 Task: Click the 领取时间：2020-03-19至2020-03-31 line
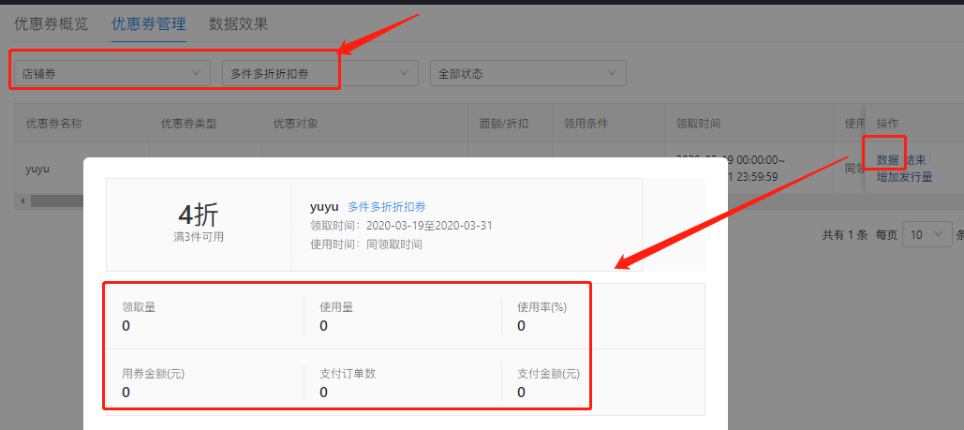[x=402, y=226]
